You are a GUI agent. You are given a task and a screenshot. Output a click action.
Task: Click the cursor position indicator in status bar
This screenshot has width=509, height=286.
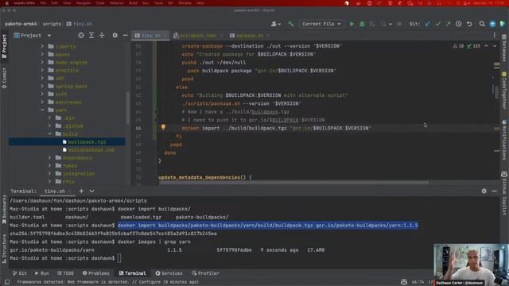418,282
